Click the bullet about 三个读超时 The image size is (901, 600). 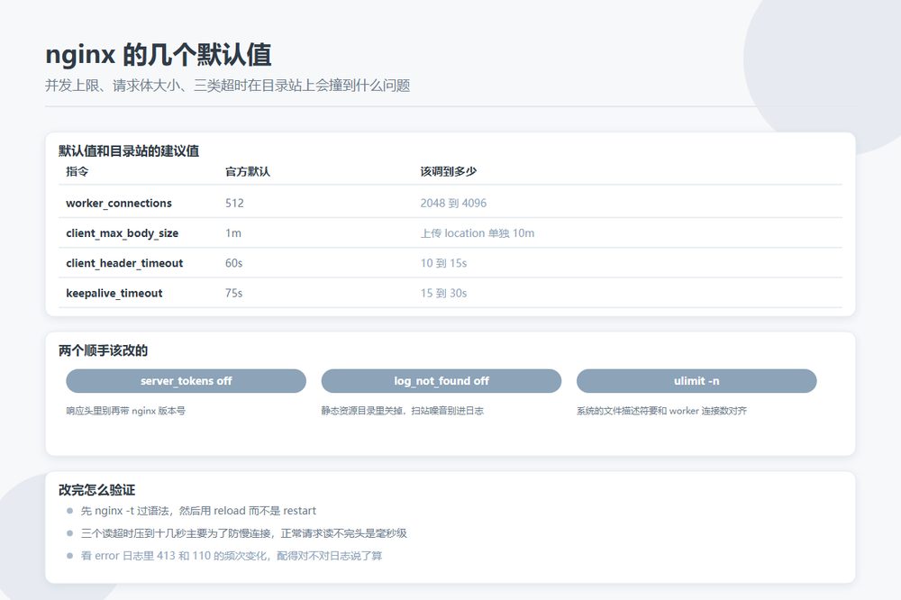(x=243, y=533)
